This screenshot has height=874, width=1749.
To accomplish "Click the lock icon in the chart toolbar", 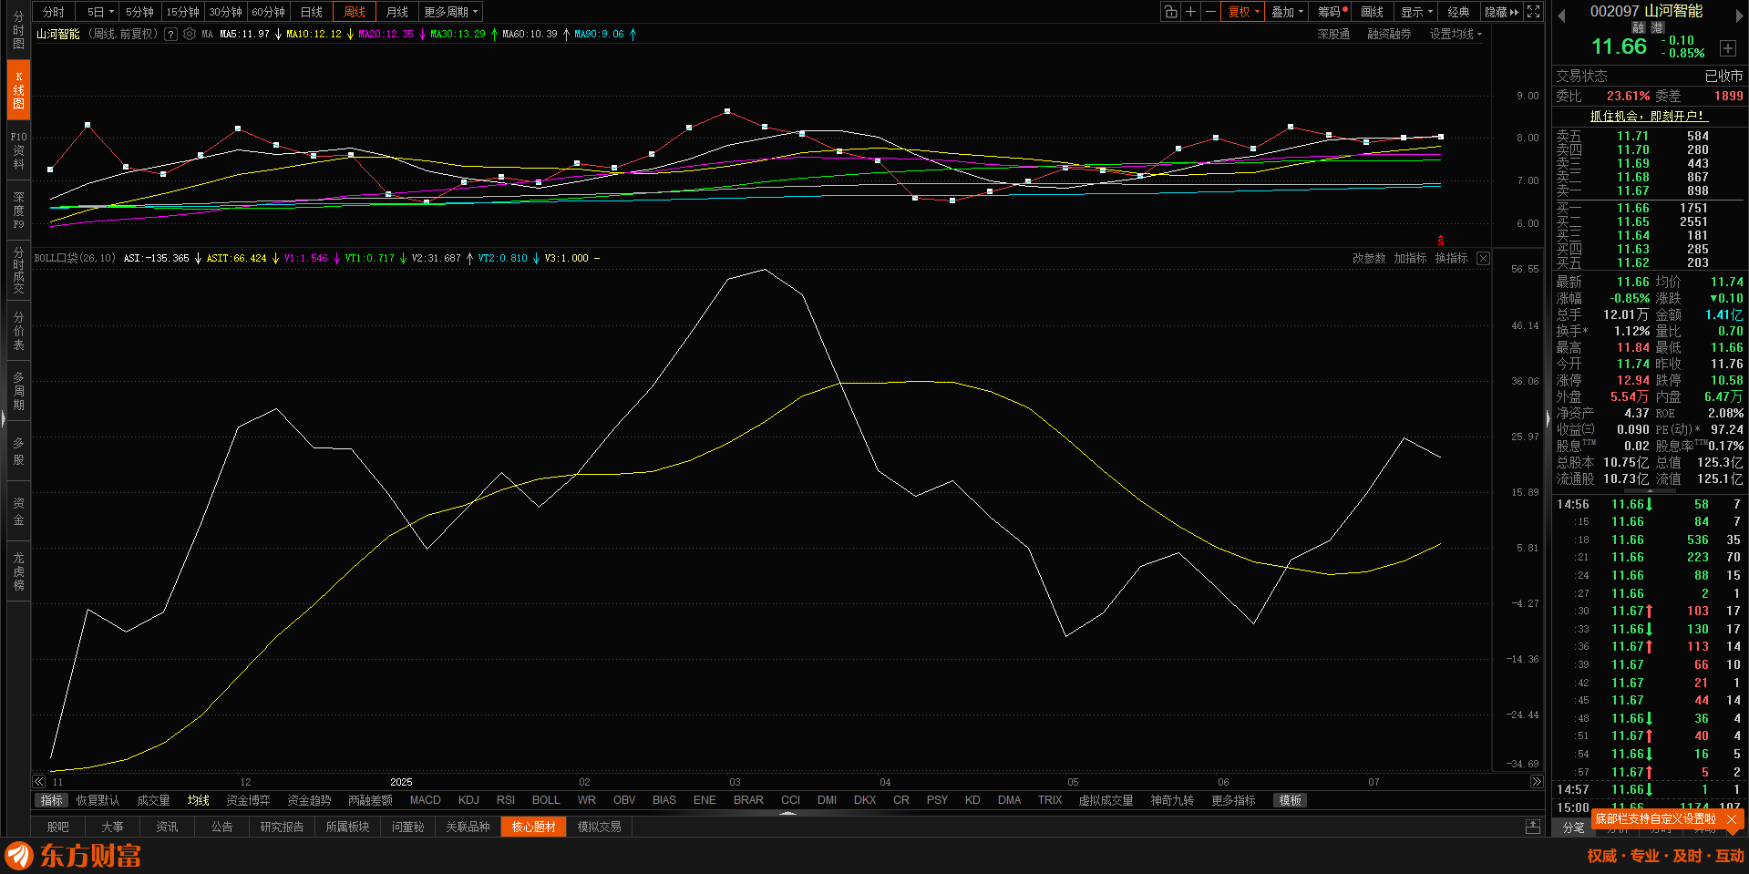I will 1170,12.
